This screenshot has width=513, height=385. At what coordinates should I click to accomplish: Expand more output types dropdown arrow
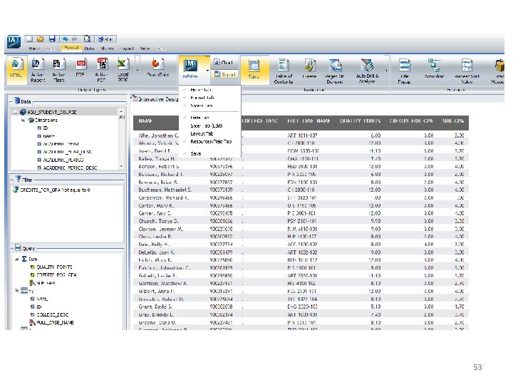(x=138, y=70)
